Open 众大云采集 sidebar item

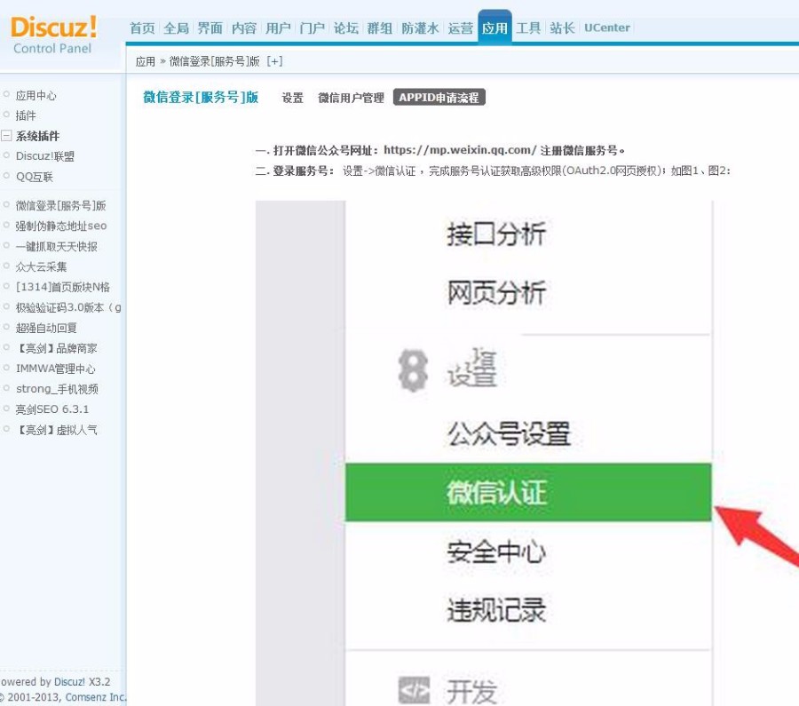tap(41, 266)
